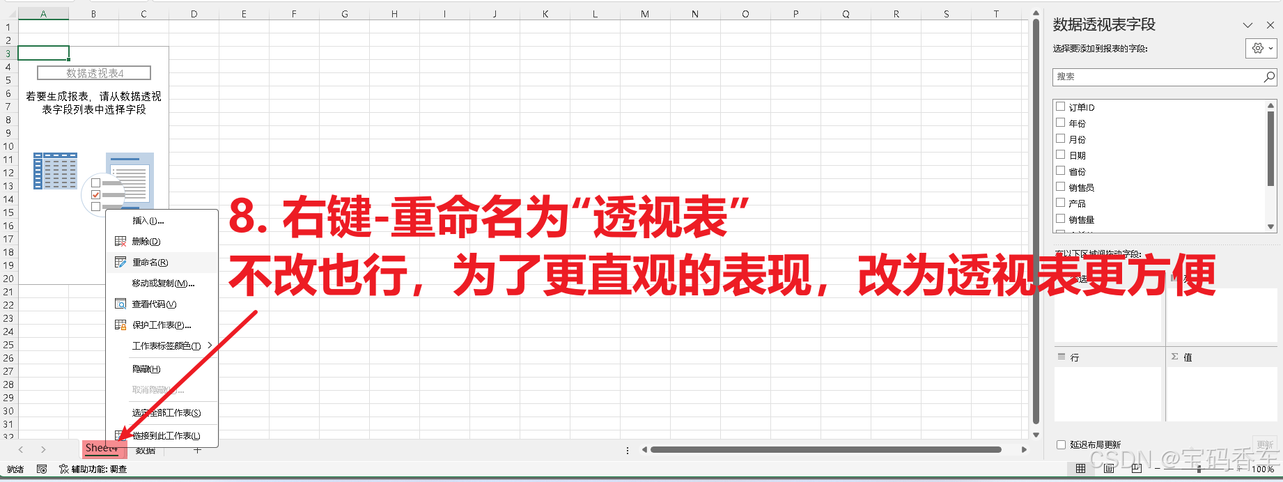
Task: Click the worksheet vertical scrollbar up arrow
Action: coord(1036,13)
